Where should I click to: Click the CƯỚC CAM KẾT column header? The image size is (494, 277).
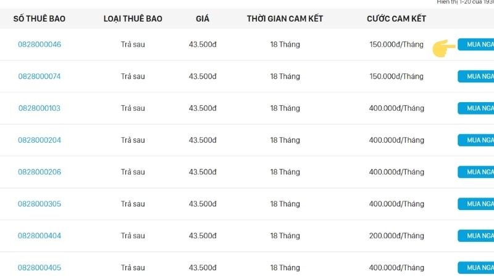pyautogui.click(x=396, y=19)
